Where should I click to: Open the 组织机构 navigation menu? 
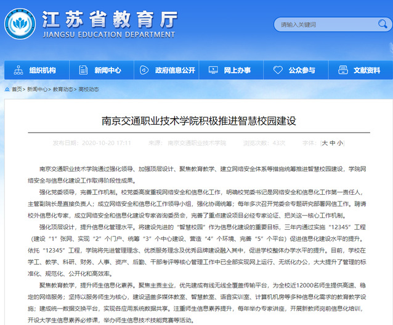[42, 70]
